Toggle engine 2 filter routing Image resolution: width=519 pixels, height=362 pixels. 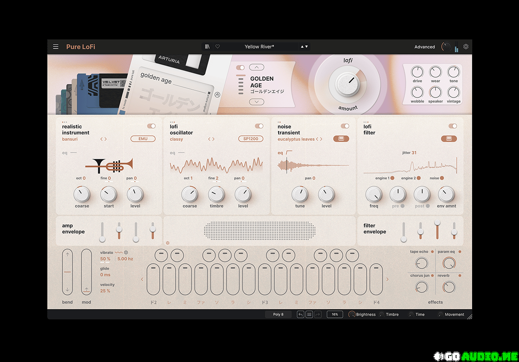(418, 178)
